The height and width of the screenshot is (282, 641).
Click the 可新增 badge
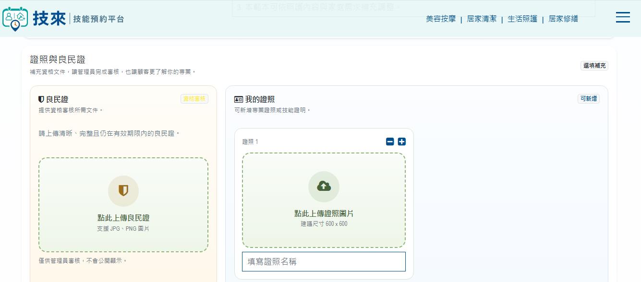coord(589,98)
